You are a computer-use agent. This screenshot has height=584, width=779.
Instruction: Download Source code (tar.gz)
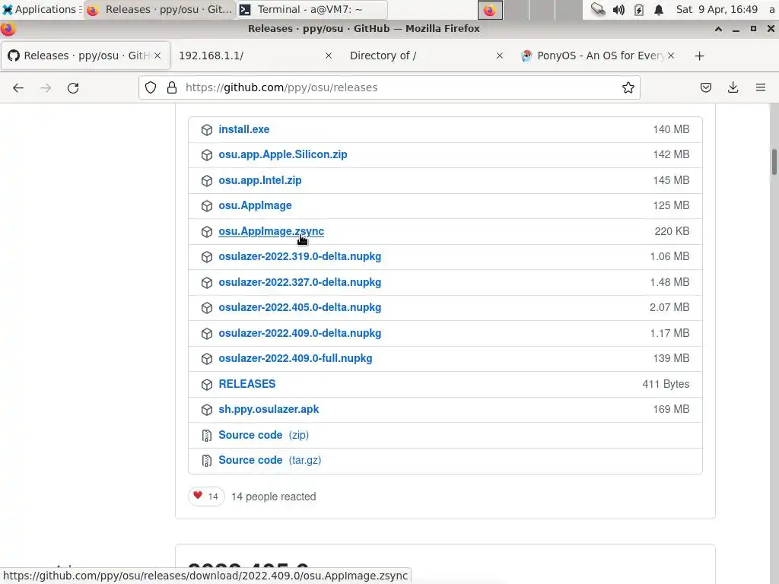tap(270, 460)
